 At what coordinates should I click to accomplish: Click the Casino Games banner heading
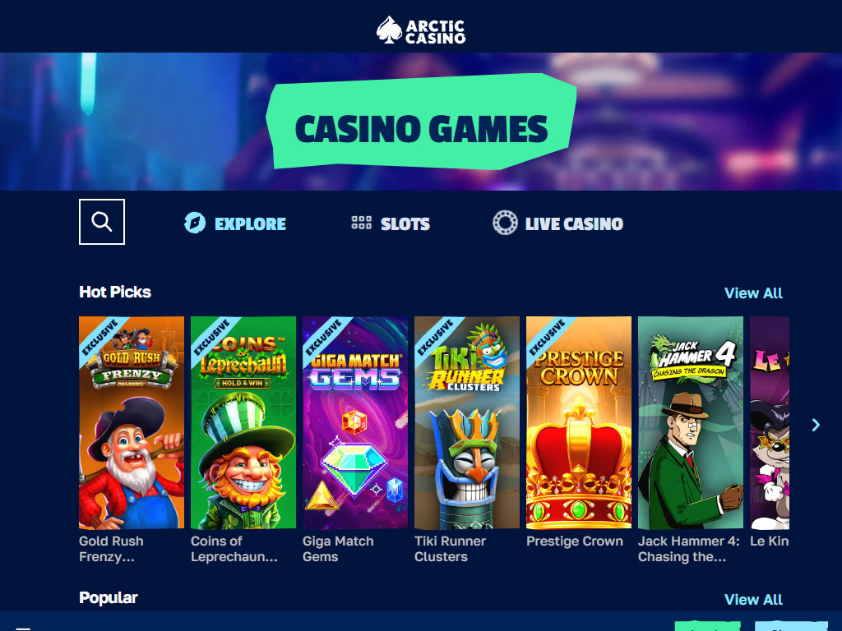point(422,129)
